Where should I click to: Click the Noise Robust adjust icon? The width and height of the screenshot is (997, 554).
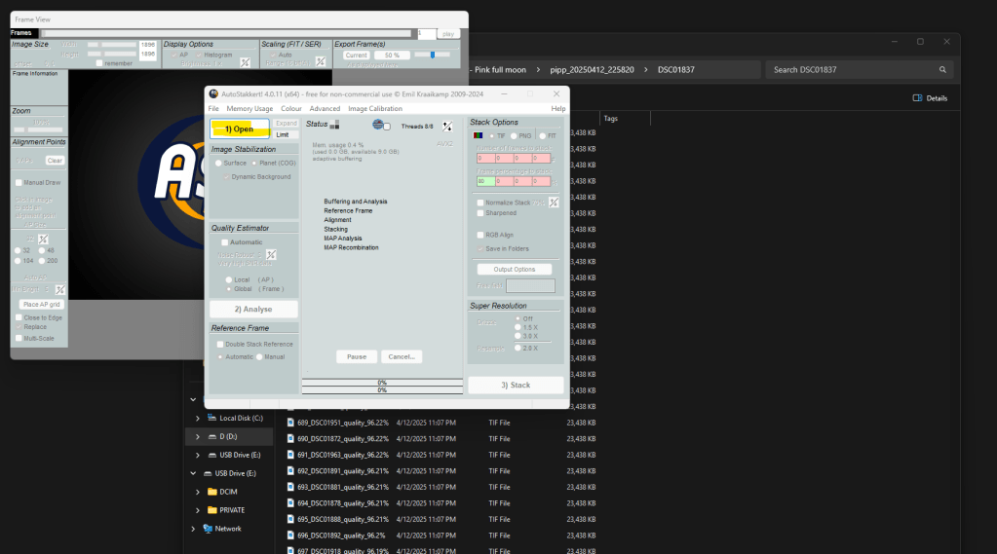point(271,255)
